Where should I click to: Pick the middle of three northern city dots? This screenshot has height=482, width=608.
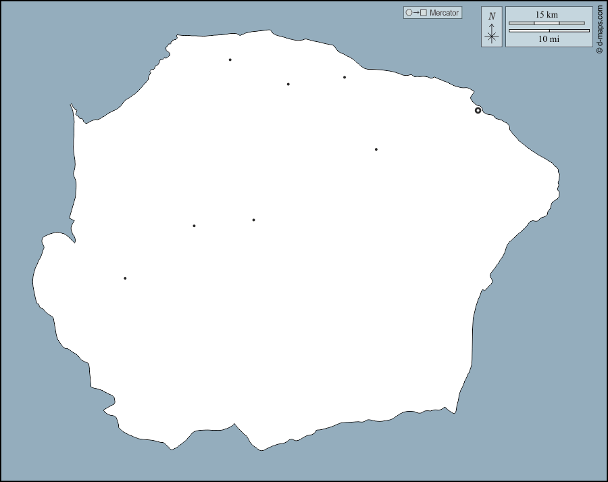[x=288, y=84]
